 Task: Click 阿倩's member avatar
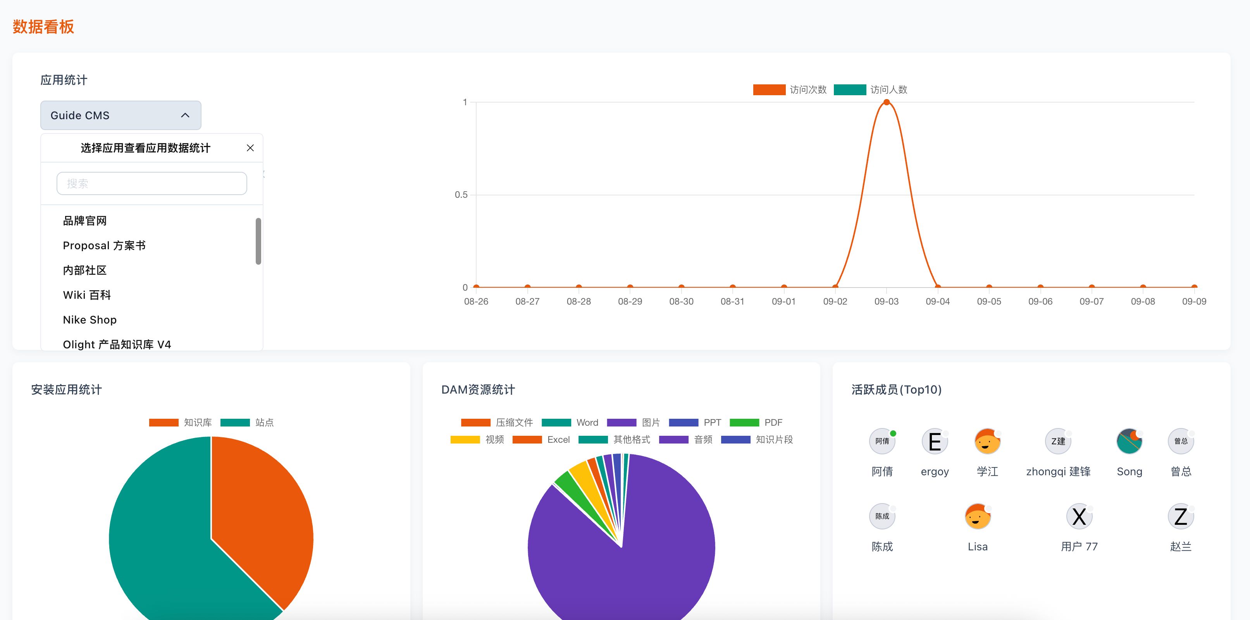click(x=882, y=441)
